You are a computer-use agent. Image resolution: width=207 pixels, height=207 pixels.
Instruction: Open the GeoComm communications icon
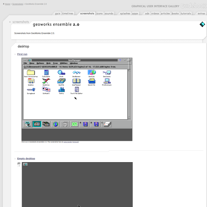107,73
